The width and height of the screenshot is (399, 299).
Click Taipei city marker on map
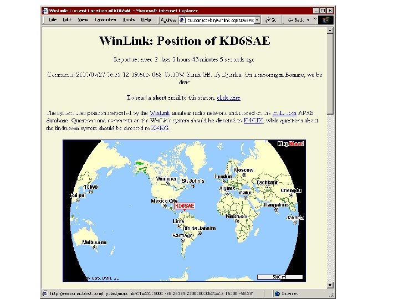[78, 200]
